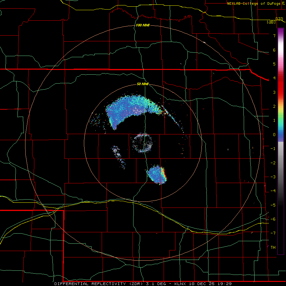This screenshot has height=286, width=286.
Task: Click the red section of color bar
Action: [x=281, y=86]
